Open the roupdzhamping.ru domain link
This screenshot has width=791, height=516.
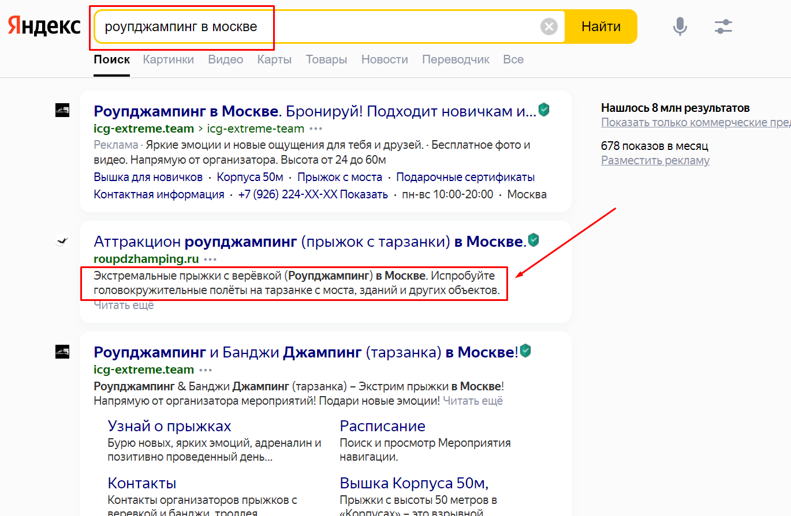[x=147, y=259]
